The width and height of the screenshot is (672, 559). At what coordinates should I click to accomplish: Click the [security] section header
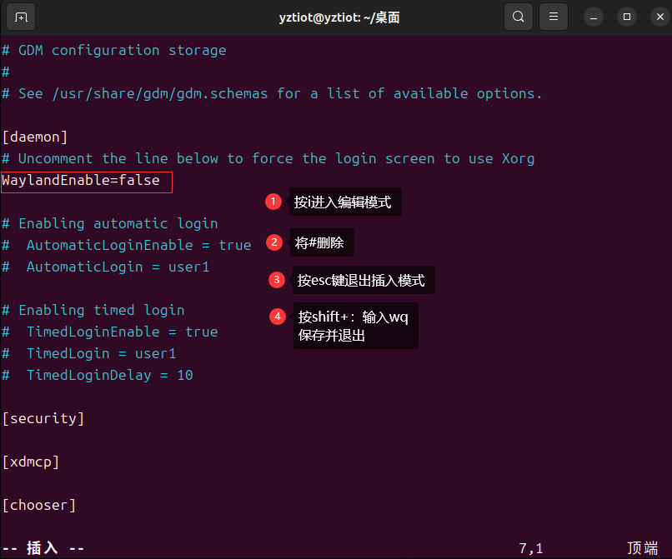(43, 418)
